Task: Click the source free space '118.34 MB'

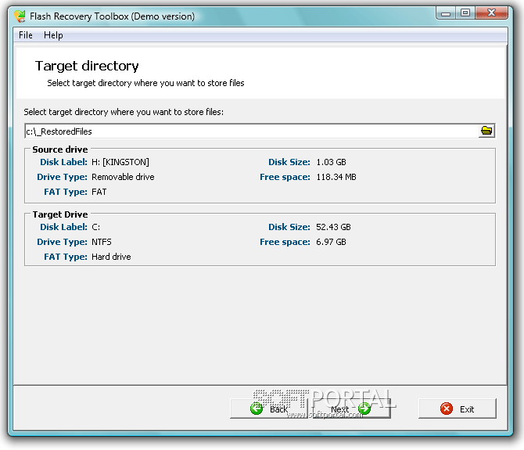Action: coord(336,177)
